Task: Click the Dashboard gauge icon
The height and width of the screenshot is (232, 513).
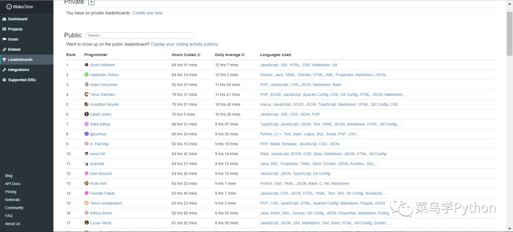Action: pyautogui.click(x=4, y=19)
